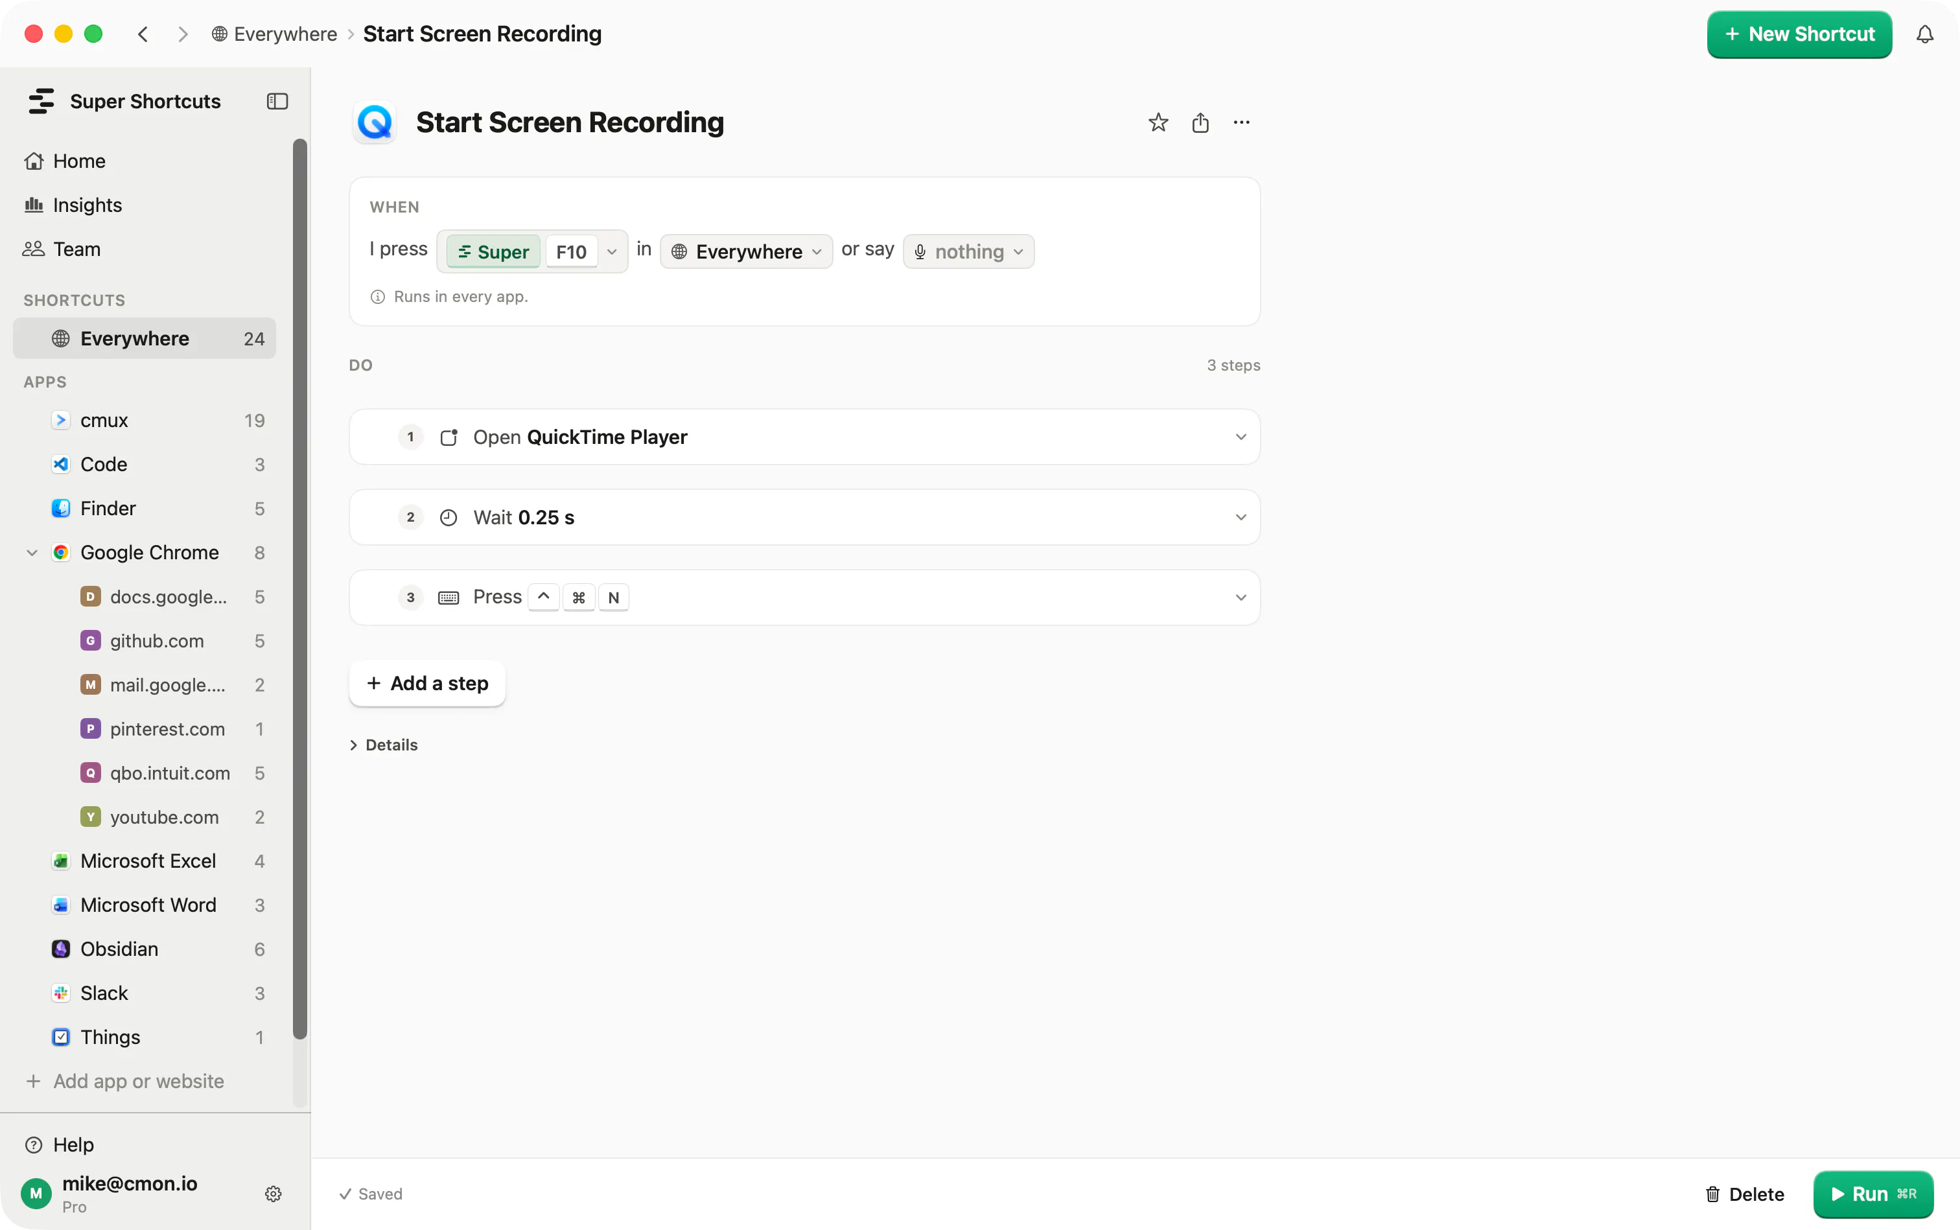This screenshot has height=1230, width=1960.
Task: Click the open-app icon in step 1
Action: pyautogui.click(x=449, y=437)
